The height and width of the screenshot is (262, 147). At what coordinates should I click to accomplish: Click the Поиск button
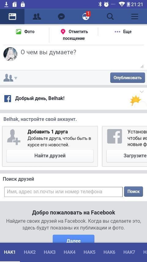(x=133, y=191)
